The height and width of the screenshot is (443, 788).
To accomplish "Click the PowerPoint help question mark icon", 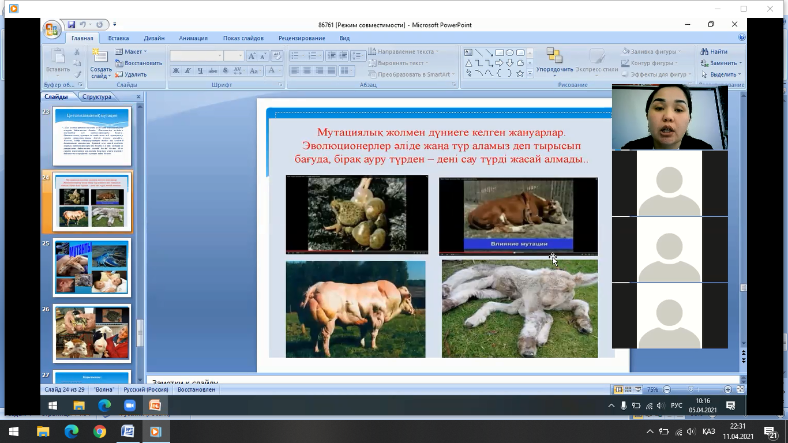I will point(742,37).
